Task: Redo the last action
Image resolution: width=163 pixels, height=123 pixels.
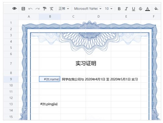Action: pos(37,9)
